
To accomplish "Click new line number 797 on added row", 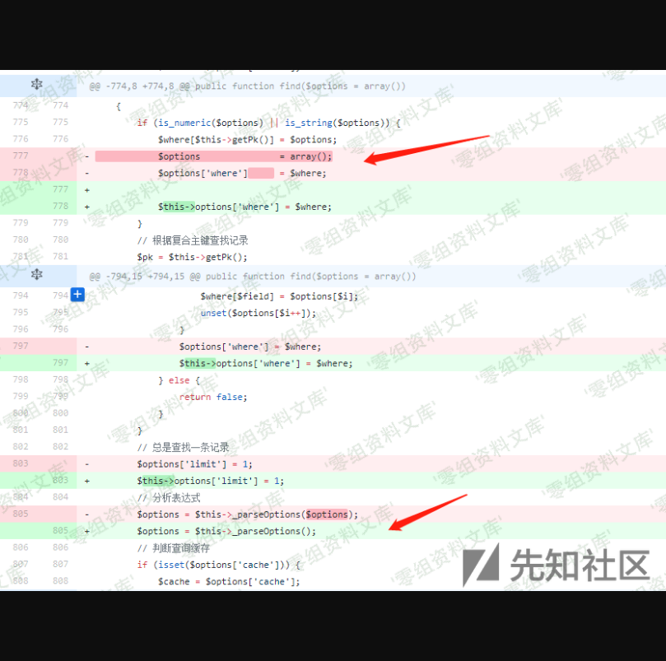I will coord(60,363).
